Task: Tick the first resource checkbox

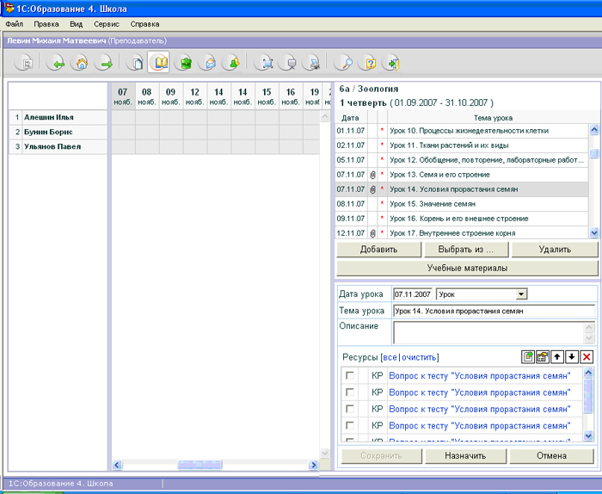Action: [x=350, y=375]
